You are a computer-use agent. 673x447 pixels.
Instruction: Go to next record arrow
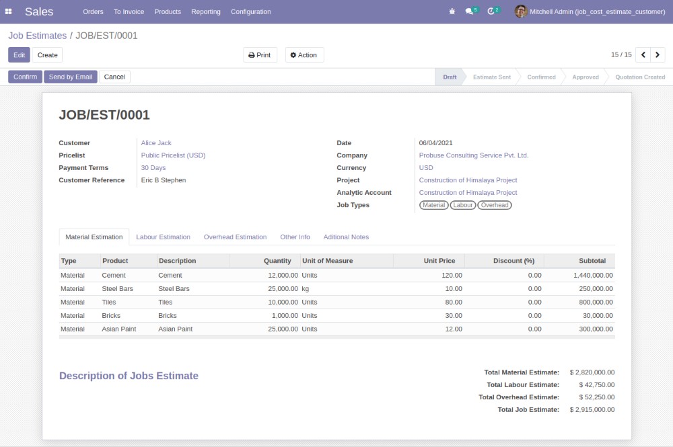click(x=658, y=54)
